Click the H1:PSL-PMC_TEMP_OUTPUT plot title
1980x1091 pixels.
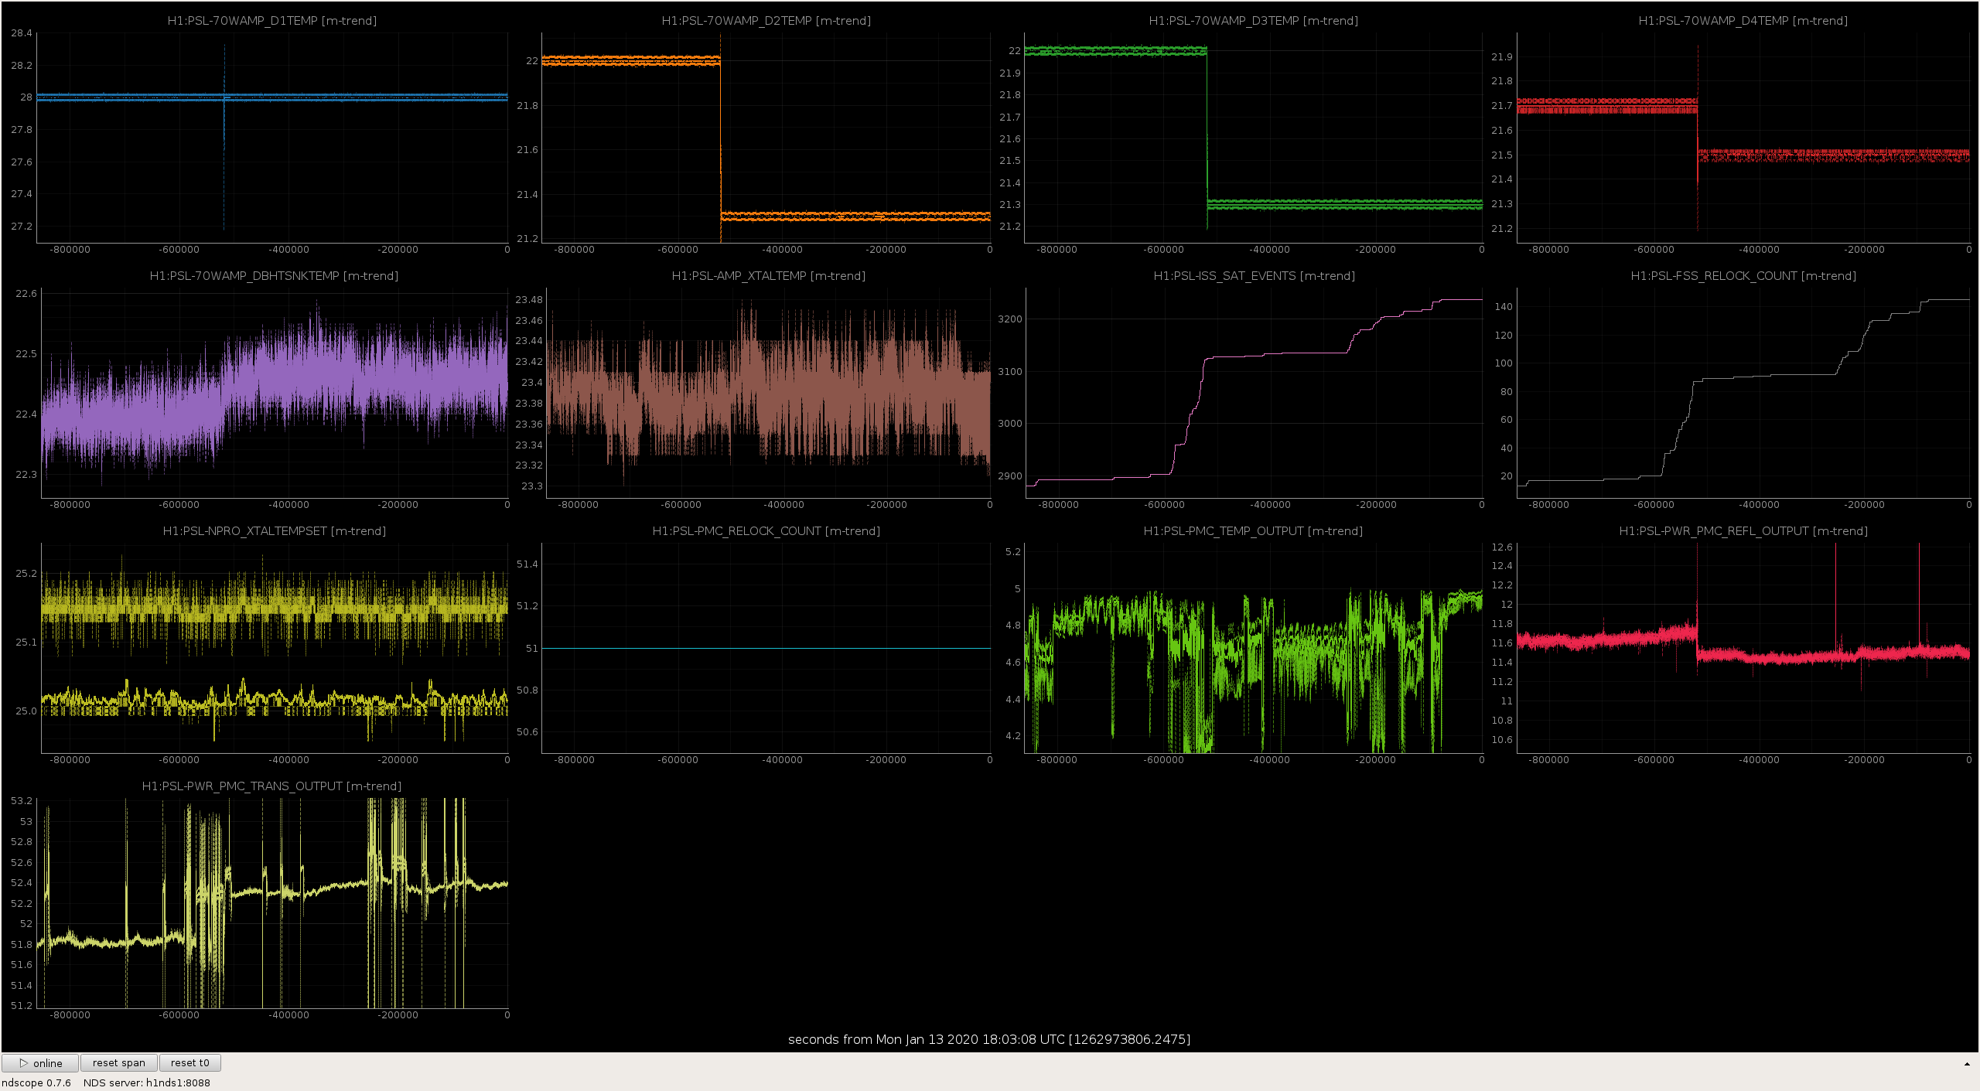1253,531
